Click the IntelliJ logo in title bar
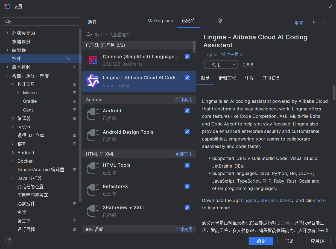This screenshot has width=336, height=249. pos(7,7)
